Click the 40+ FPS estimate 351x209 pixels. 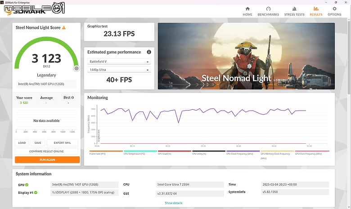click(x=119, y=80)
